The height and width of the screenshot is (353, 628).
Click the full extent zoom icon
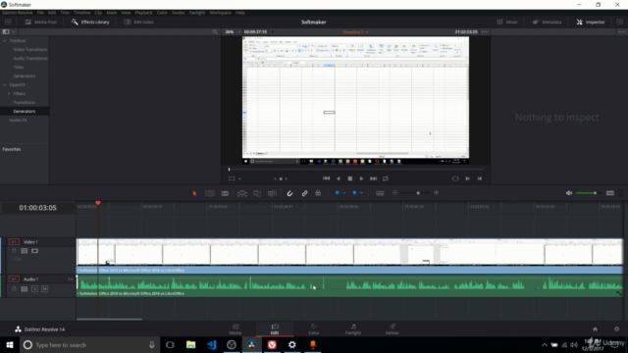pyautogui.click(x=380, y=193)
